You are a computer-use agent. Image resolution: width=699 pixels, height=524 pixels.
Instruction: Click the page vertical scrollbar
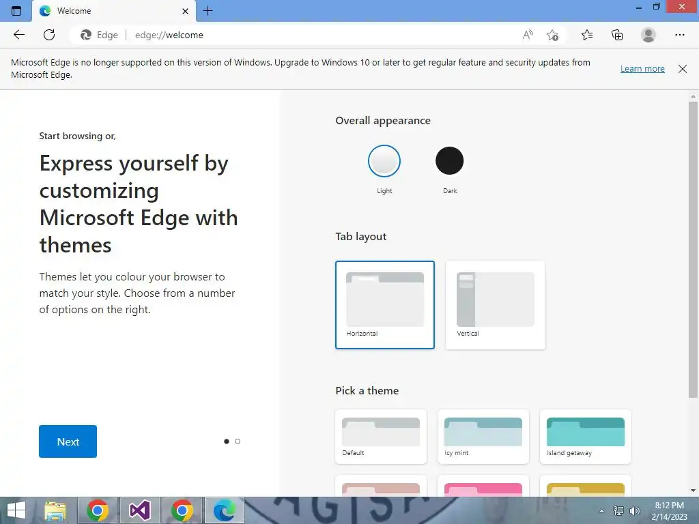click(693, 250)
